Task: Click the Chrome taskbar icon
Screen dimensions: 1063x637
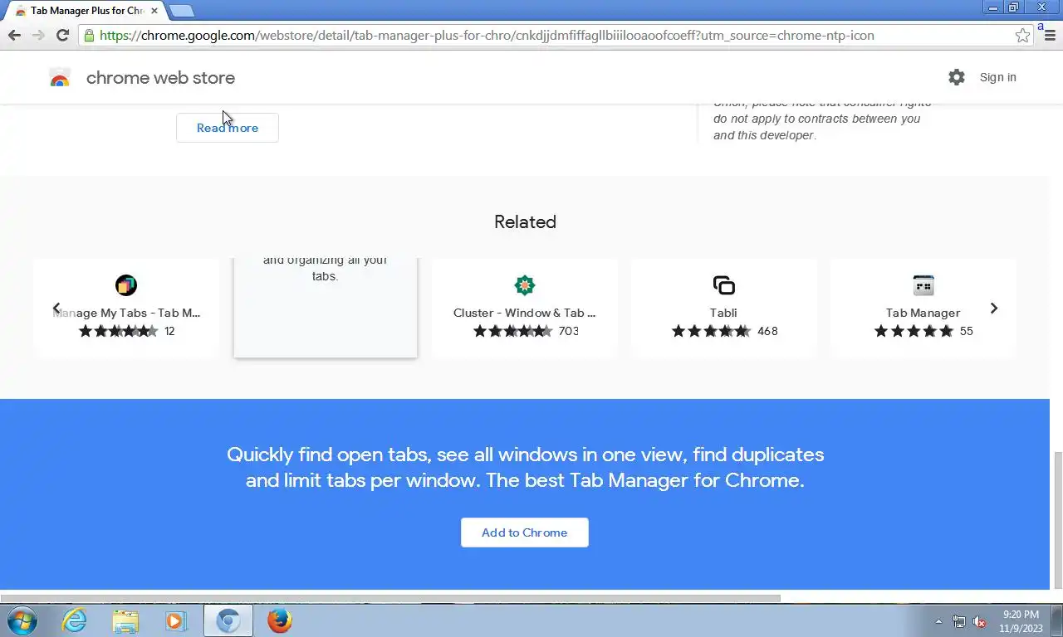Action: pyautogui.click(x=228, y=620)
